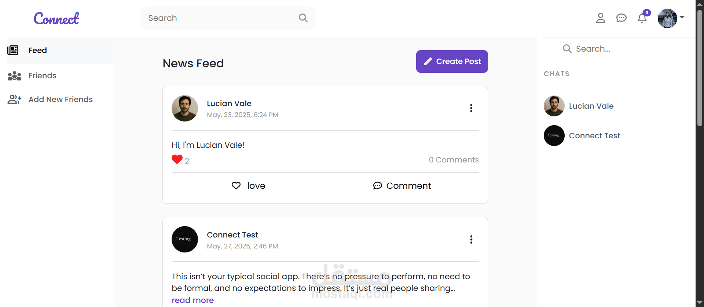Click the May, 27, 2025, 2:46 PM timestamp
704x307 pixels.
coord(242,246)
